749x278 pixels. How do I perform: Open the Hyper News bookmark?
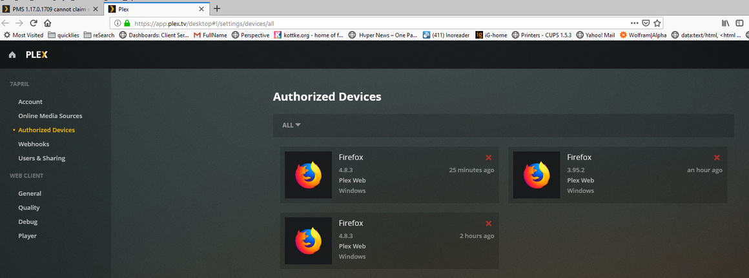[x=384, y=35]
